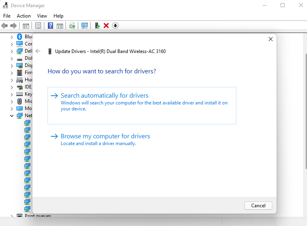This screenshot has height=226, width=307.
Task: Collapse the Network adapters tree node
Action: point(12,116)
